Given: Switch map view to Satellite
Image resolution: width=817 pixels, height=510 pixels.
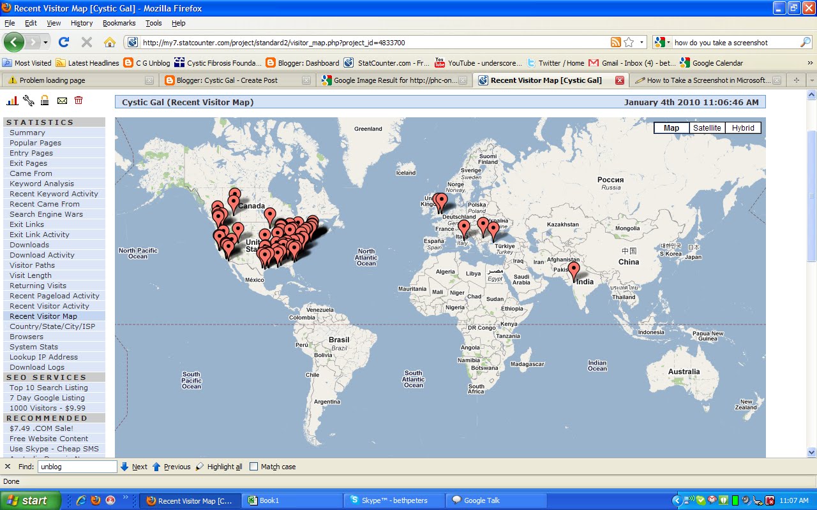Looking at the screenshot, I should (707, 128).
